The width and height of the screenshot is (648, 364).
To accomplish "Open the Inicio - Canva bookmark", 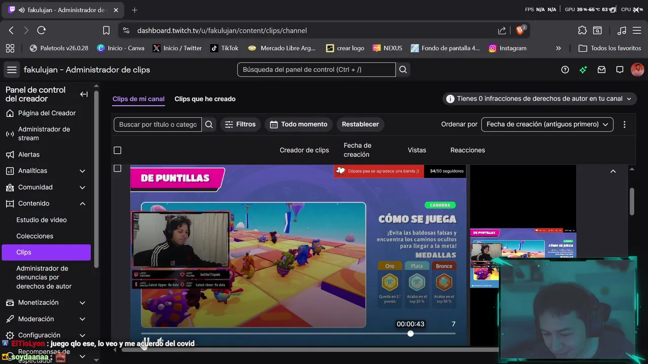I will pos(120,48).
